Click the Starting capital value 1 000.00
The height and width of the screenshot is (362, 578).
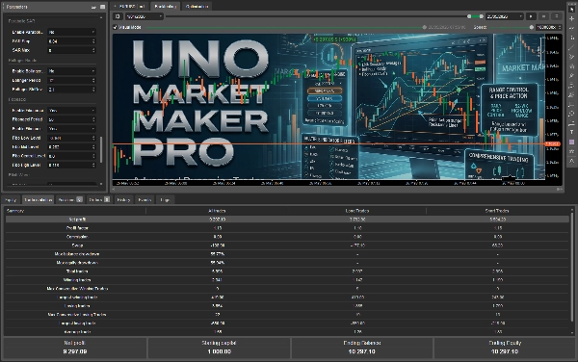point(219,351)
